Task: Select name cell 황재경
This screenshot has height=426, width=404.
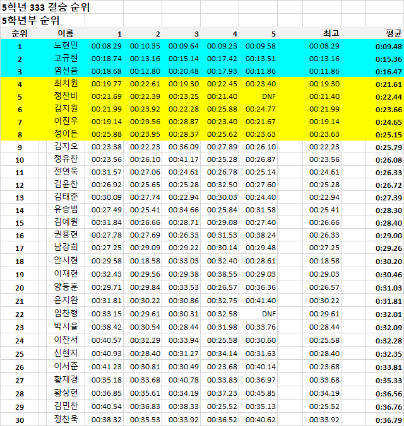Action: click(x=66, y=379)
